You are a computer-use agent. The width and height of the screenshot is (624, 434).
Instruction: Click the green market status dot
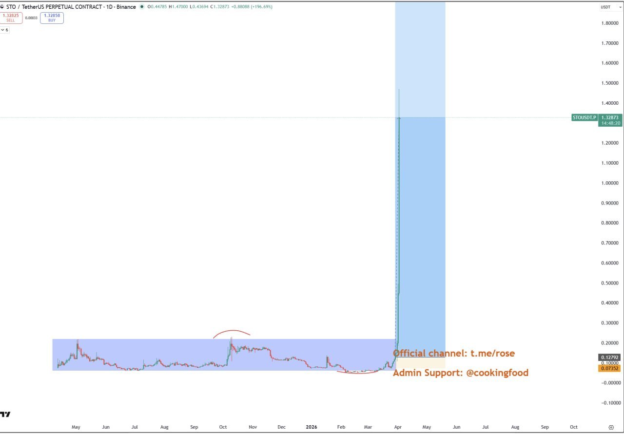coord(142,7)
